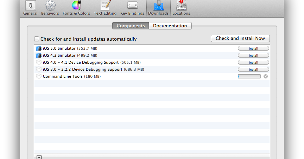This screenshot has height=159, width=304.
Task: Click the iOS 4.0 – 4.1 Debugging Support package icon
Action: pyautogui.click(x=39, y=62)
